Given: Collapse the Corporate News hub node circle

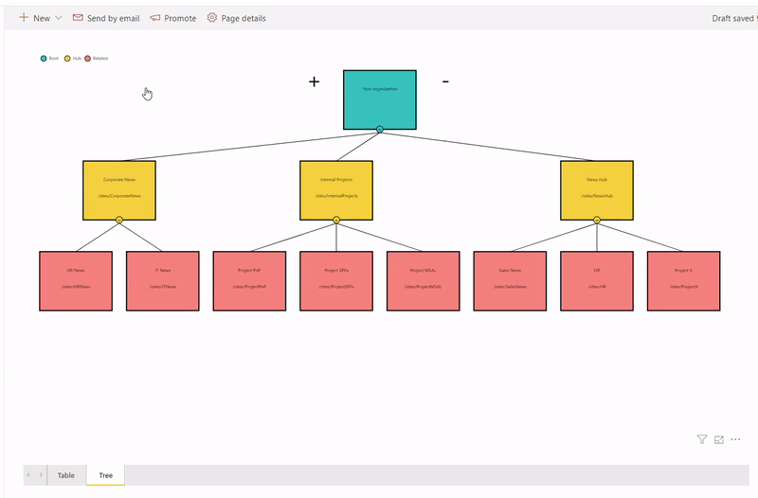Looking at the screenshot, I should (x=119, y=220).
